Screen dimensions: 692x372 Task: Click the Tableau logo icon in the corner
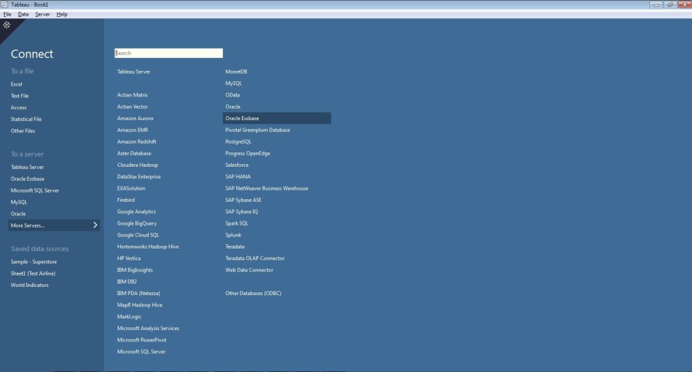(x=7, y=25)
